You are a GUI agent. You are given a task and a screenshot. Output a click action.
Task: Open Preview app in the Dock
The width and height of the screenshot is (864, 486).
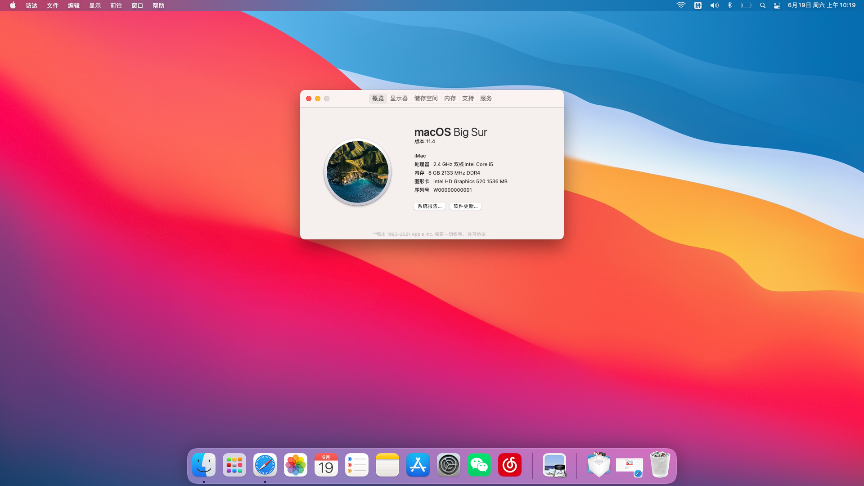tap(554, 465)
